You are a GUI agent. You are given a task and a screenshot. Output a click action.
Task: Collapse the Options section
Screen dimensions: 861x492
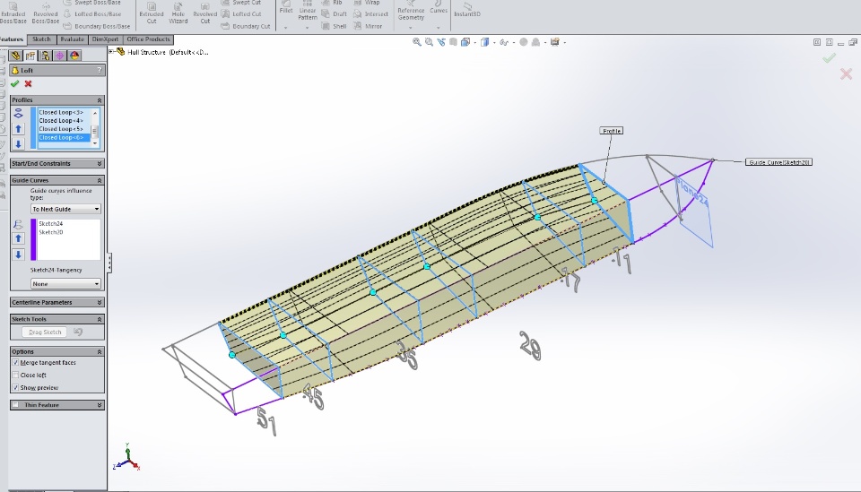100,351
